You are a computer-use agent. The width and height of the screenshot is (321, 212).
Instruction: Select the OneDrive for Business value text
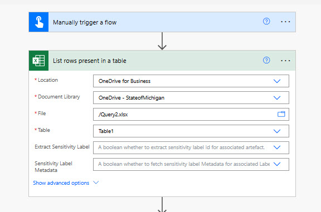[124, 81]
